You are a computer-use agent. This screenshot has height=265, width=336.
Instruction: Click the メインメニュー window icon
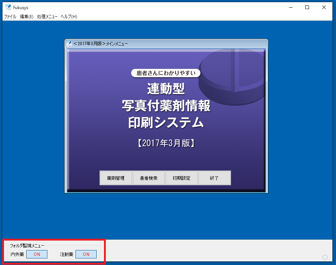click(x=69, y=44)
